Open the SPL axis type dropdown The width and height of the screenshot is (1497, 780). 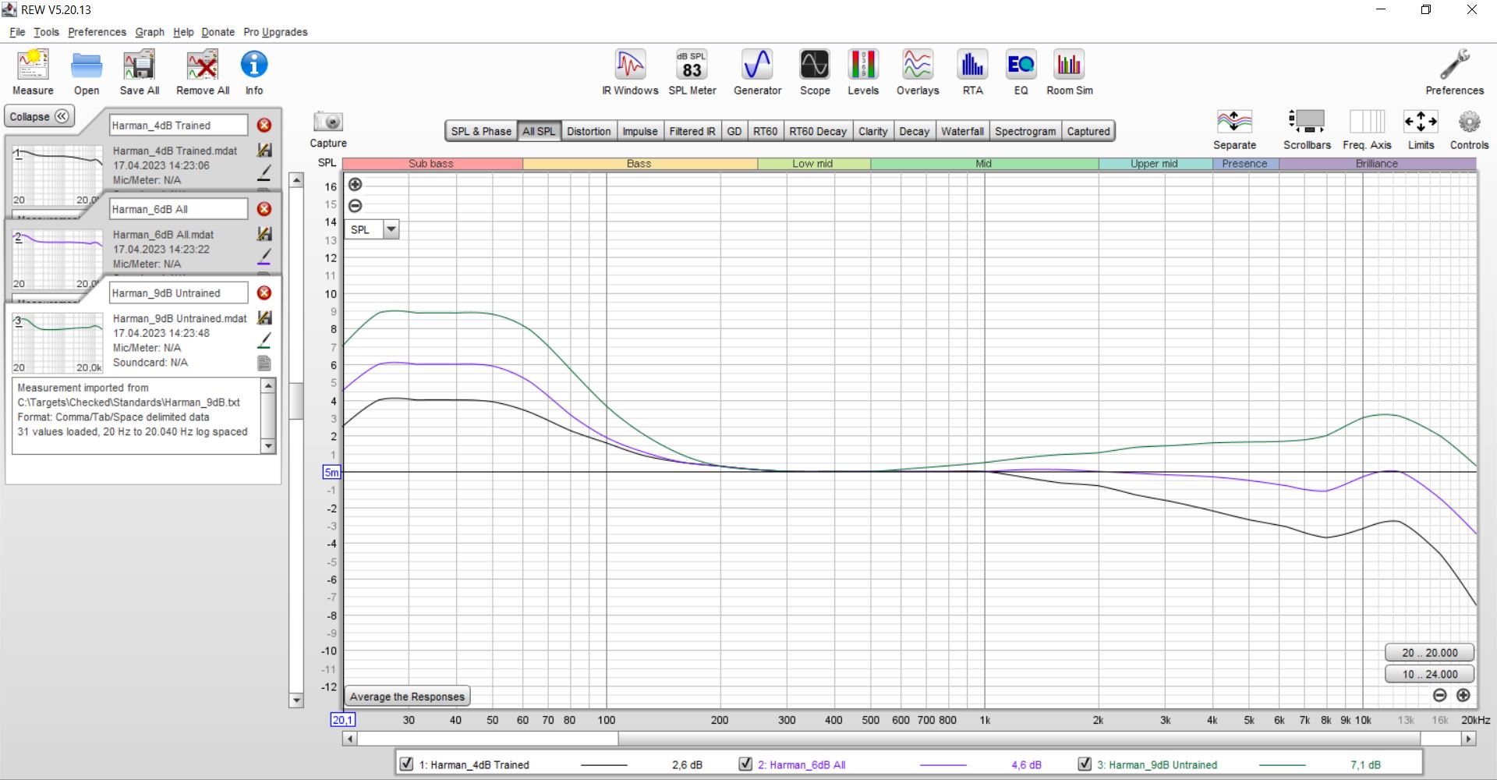[x=391, y=229]
